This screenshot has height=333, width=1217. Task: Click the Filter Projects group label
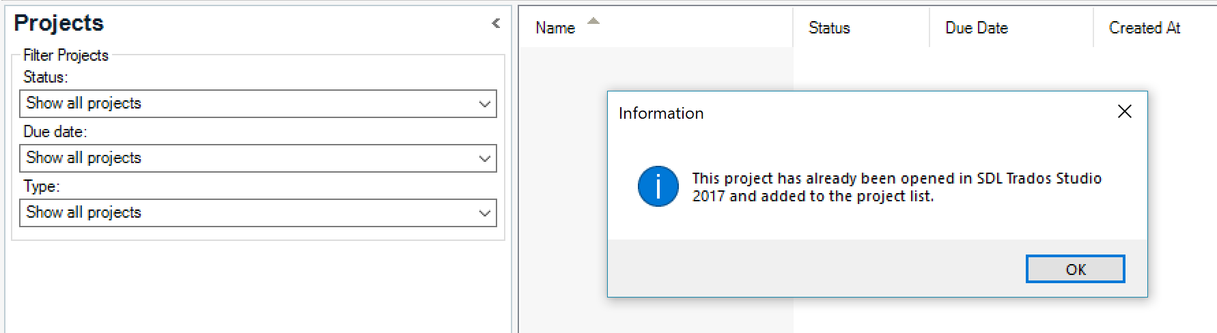[x=66, y=55]
